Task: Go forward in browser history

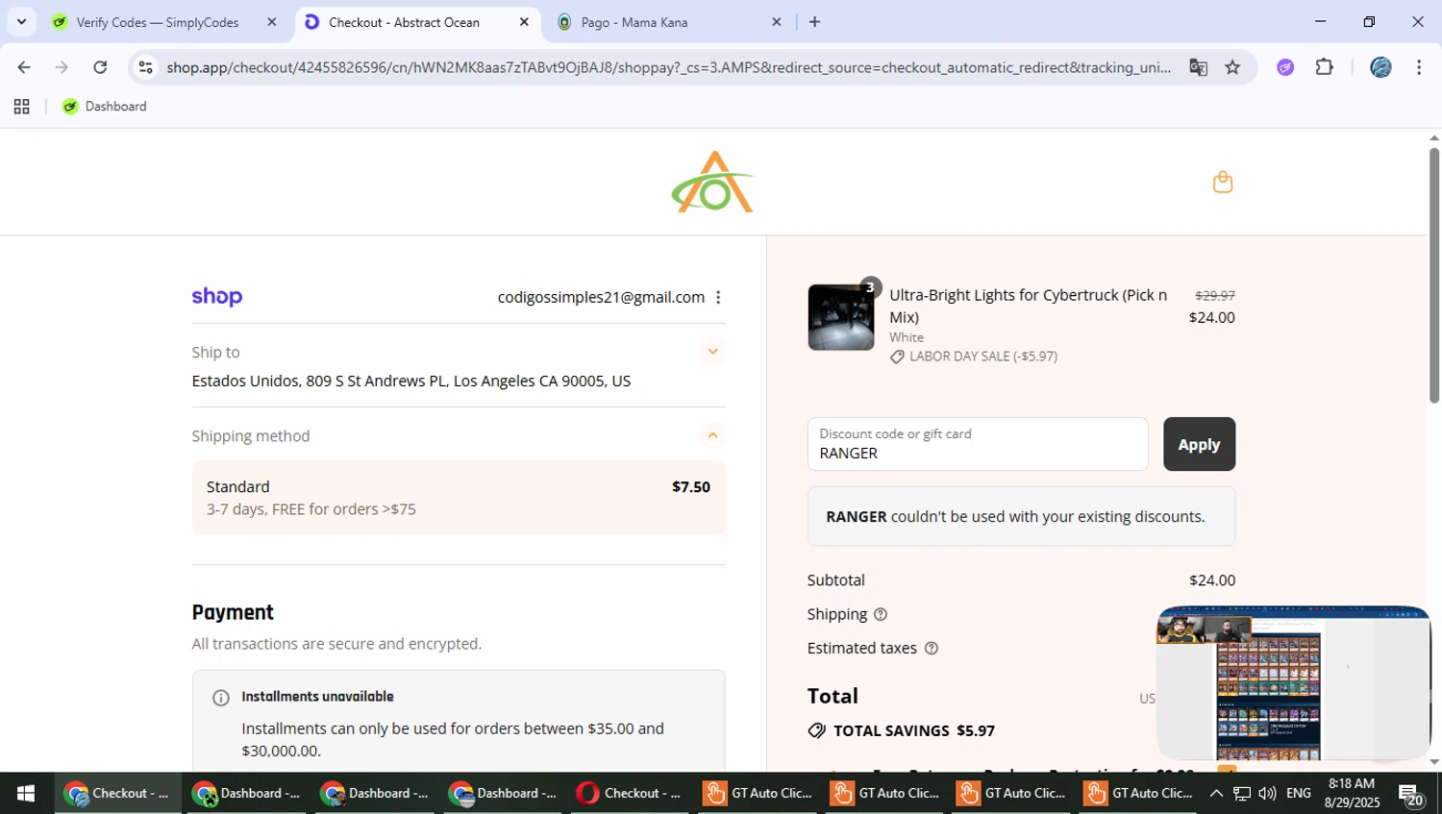Action: pyautogui.click(x=62, y=67)
